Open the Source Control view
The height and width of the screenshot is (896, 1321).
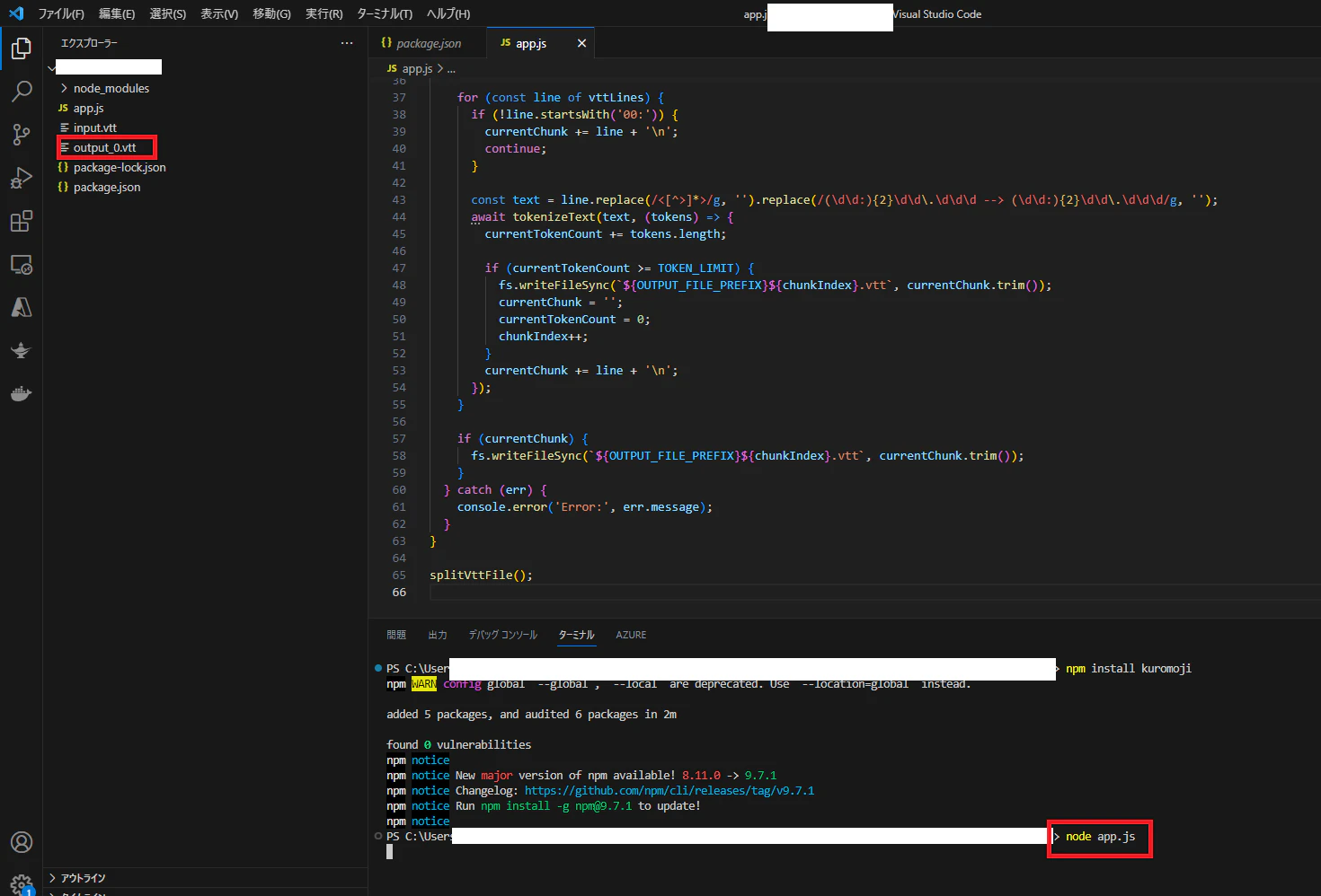[x=21, y=135]
